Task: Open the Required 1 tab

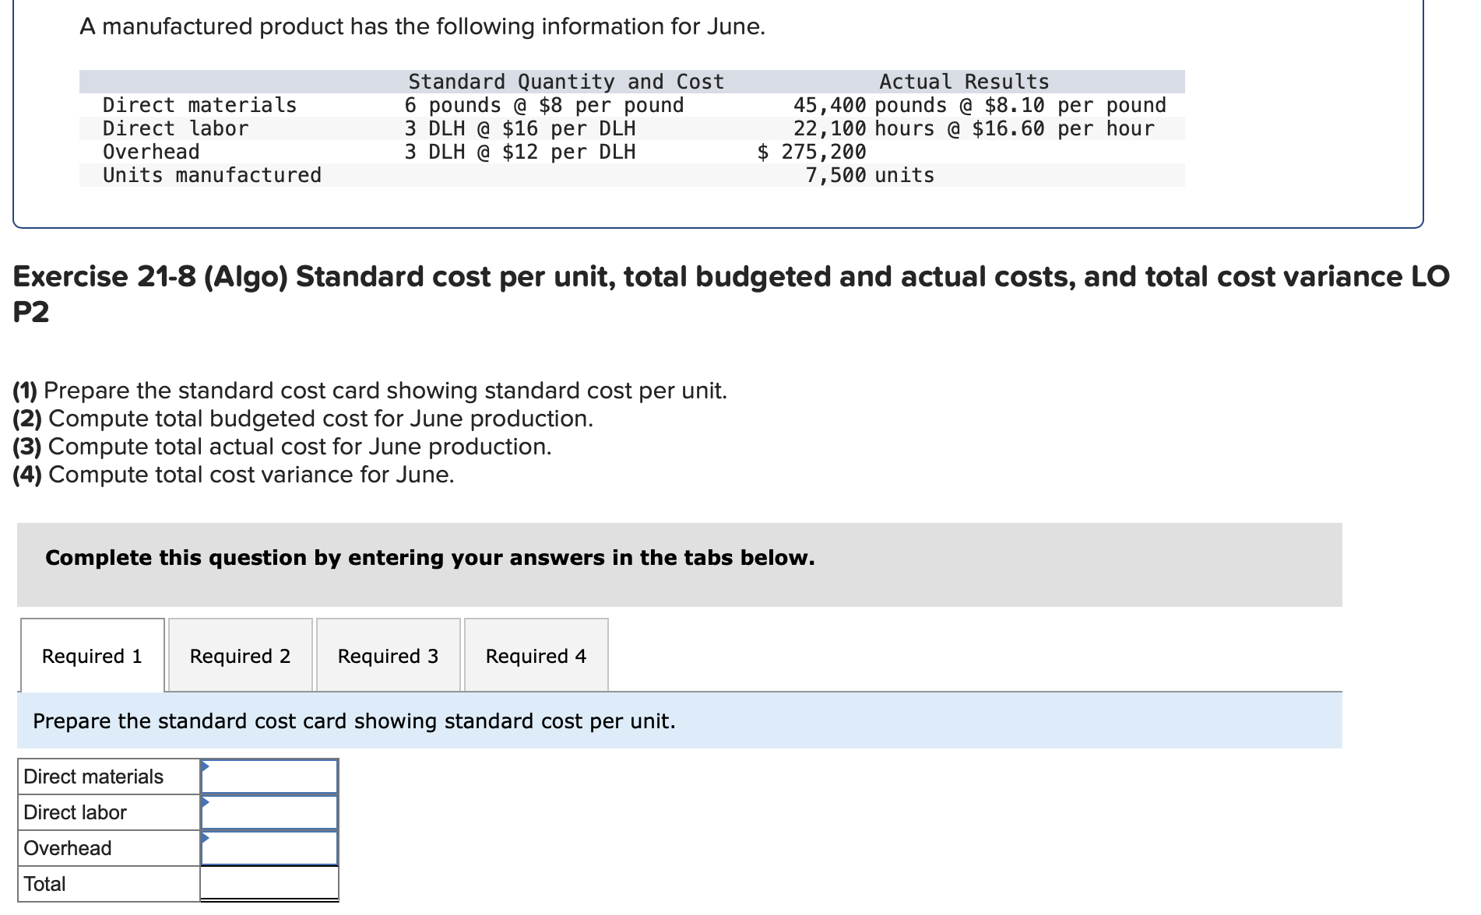Action: pyautogui.click(x=93, y=656)
